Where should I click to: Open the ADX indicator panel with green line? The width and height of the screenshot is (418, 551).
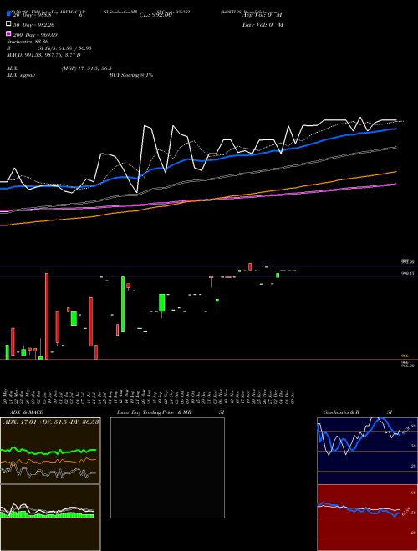(x=50, y=451)
